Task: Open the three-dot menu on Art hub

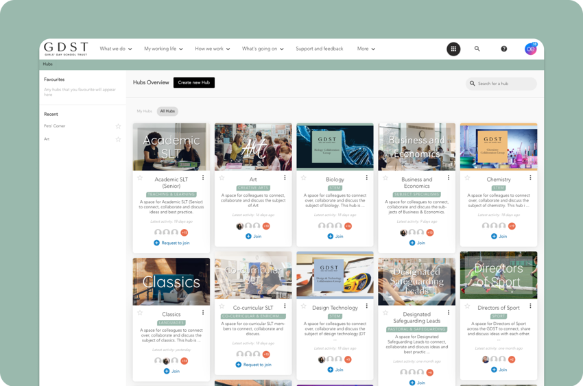Action: (285, 178)
